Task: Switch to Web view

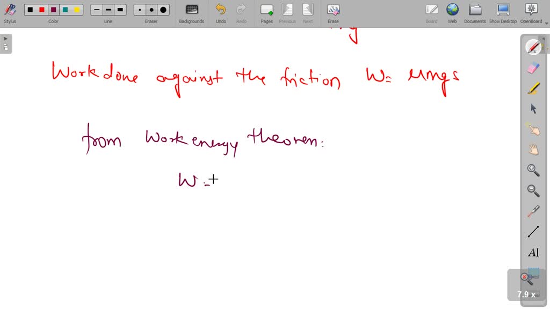Action: pos(452,13)
